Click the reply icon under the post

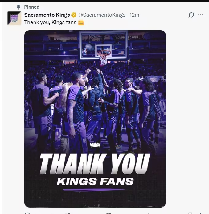27,213
